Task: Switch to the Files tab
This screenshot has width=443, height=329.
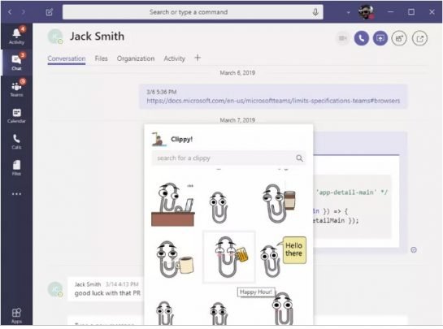Action: [101, 58]
